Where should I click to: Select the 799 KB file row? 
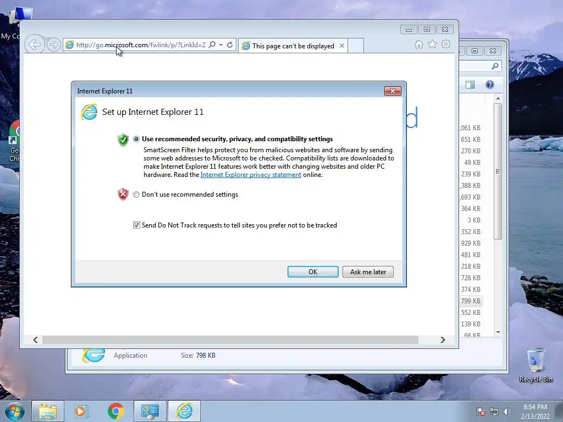coord(471,301)
